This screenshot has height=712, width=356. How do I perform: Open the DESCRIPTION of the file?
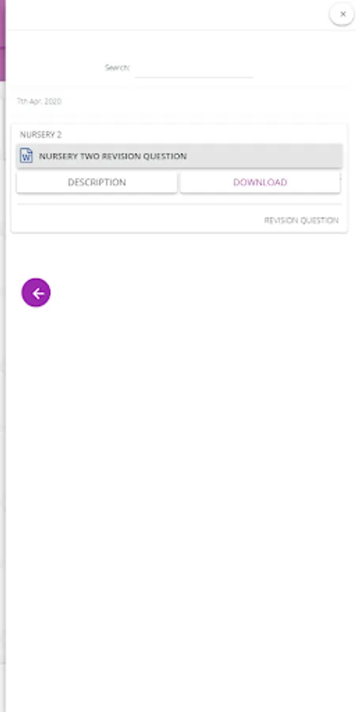pyautogui.click(x=97, y=182)
